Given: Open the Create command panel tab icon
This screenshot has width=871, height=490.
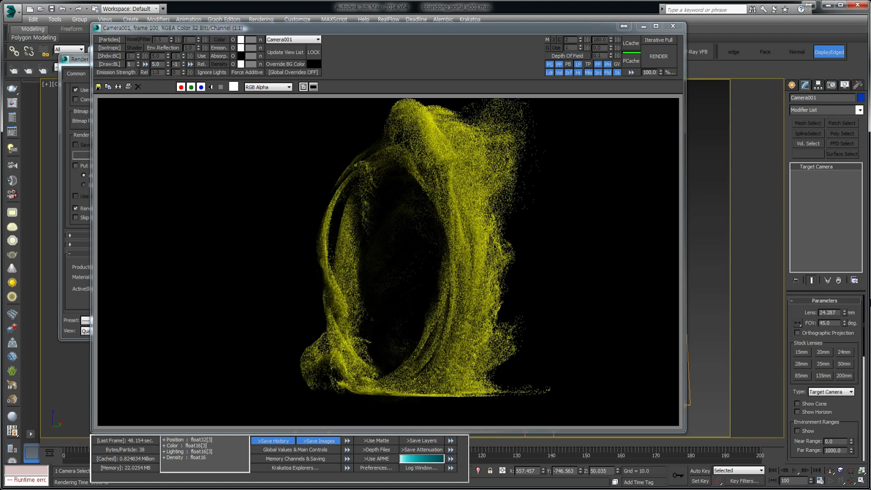Looking at the screenshot, I should pyautogui.click(x=792, y=85).
